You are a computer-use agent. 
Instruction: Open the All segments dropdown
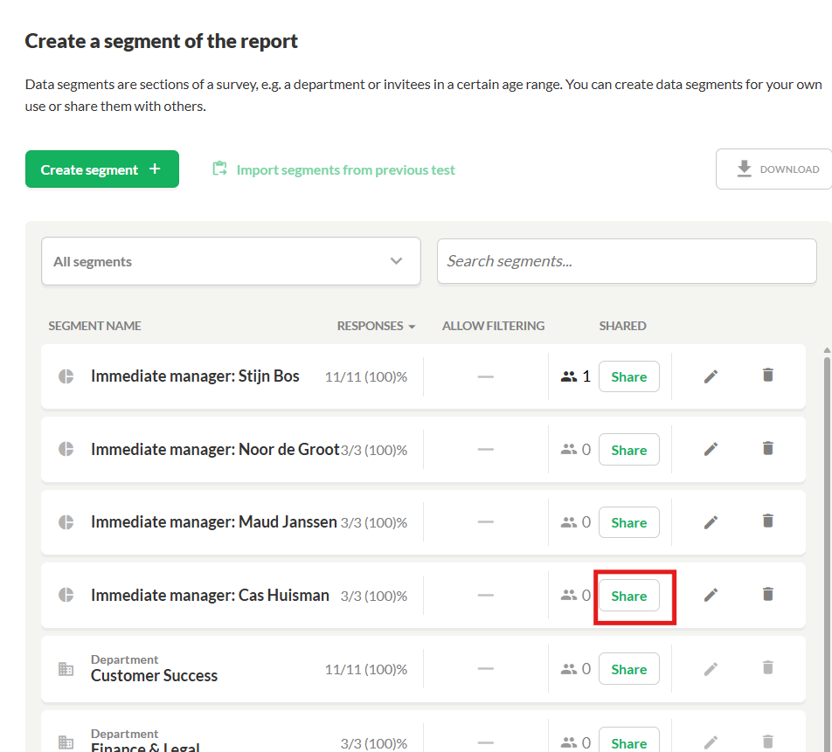point(231,261)
